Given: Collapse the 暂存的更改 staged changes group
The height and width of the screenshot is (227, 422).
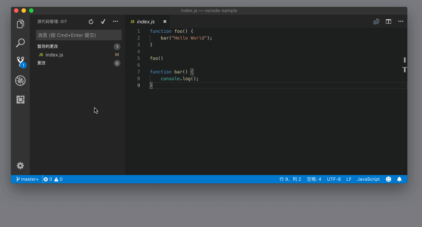Looking at the screenshot, I should [48, 46].
